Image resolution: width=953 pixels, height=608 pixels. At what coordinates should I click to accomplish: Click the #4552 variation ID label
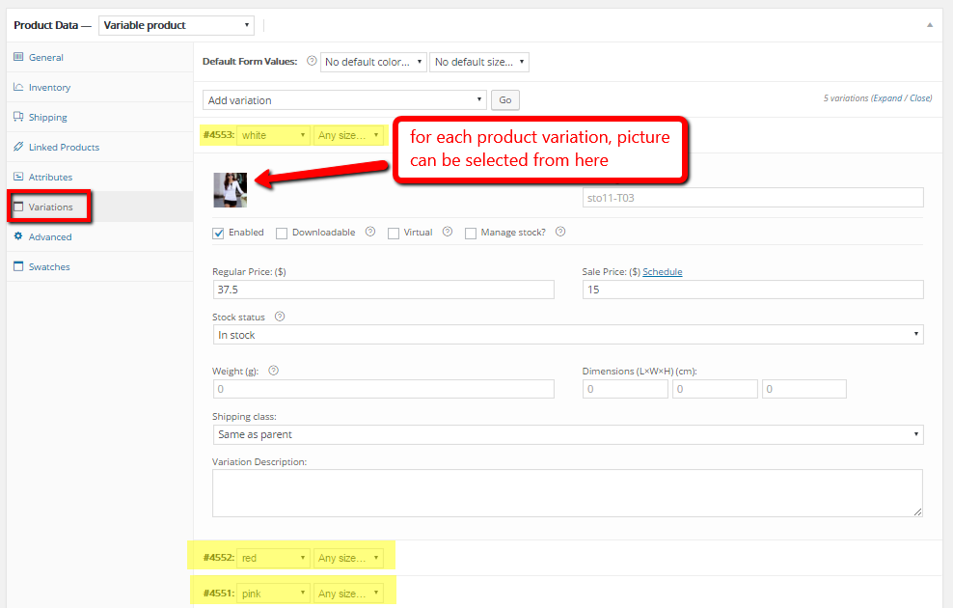coord(219,558)
